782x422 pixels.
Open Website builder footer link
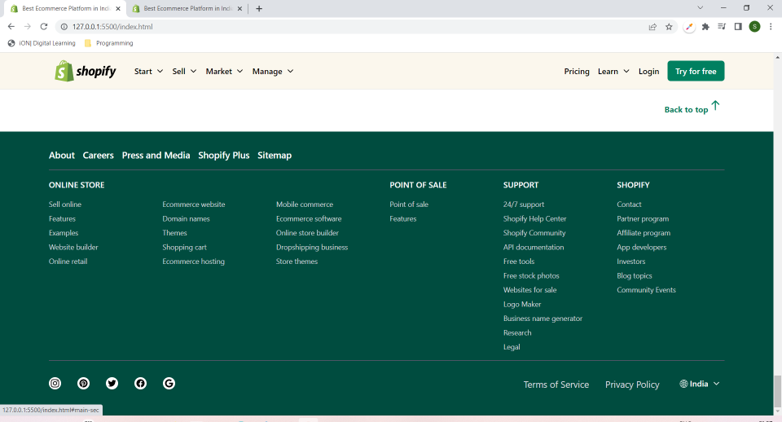pos(73,248)
